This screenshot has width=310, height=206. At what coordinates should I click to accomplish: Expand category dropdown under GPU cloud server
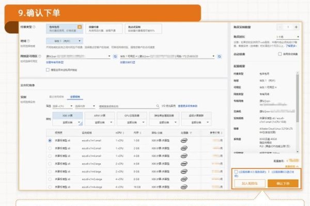click(x=132, y=123)
